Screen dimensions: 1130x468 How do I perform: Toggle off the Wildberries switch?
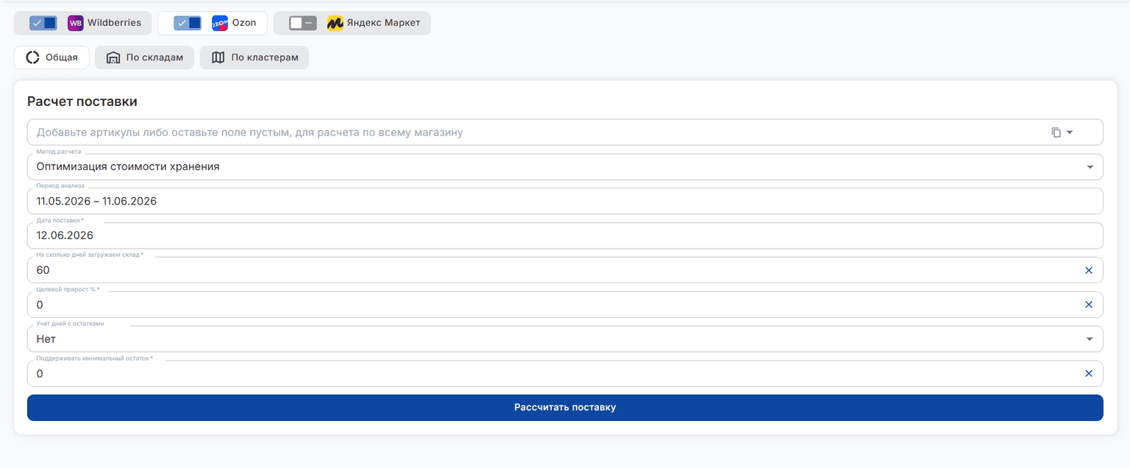(43, 23)
